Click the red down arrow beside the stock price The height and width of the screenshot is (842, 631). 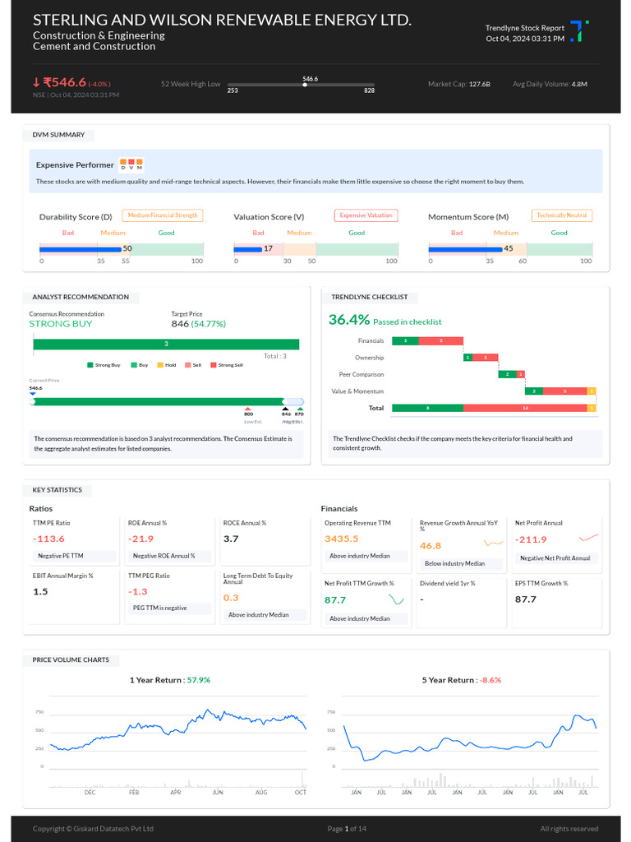pos(36,82)
